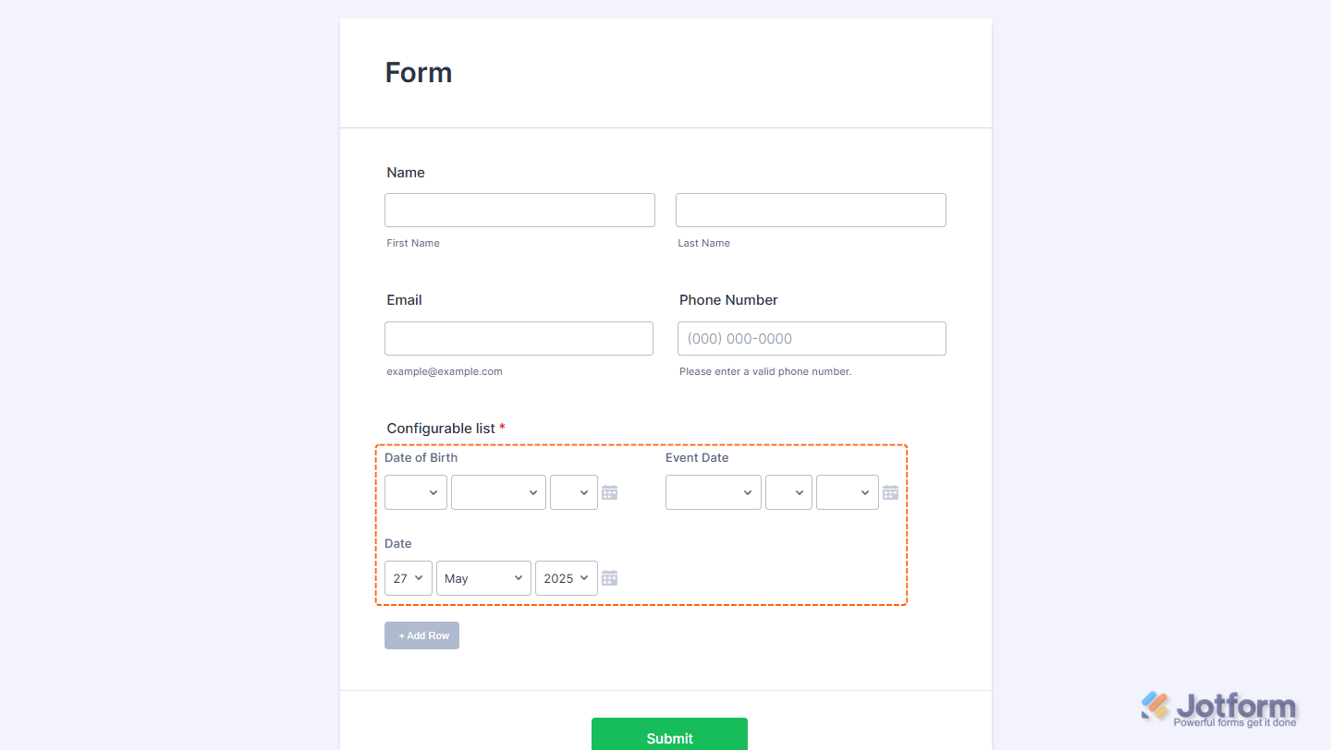
Task: Click the + Add Row button
Action: 421,635
